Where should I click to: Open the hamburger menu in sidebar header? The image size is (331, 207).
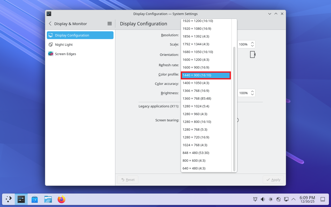[110, 24]
